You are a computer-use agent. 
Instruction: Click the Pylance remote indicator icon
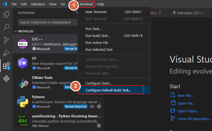click(92, 106)
